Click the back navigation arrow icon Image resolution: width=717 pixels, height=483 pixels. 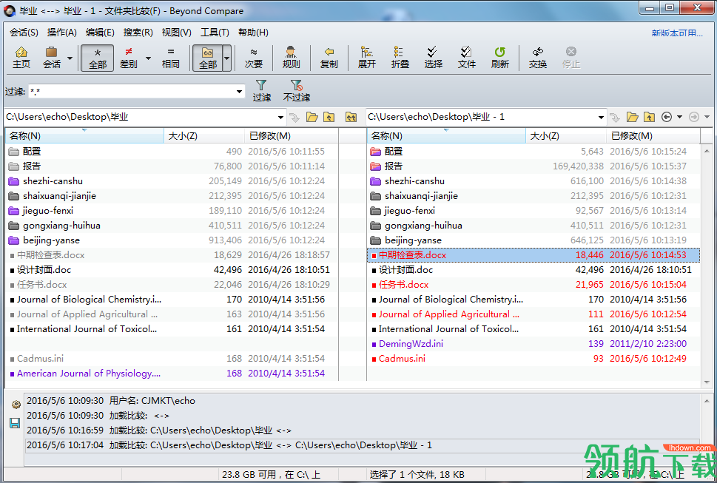click(x=667, y=118)
